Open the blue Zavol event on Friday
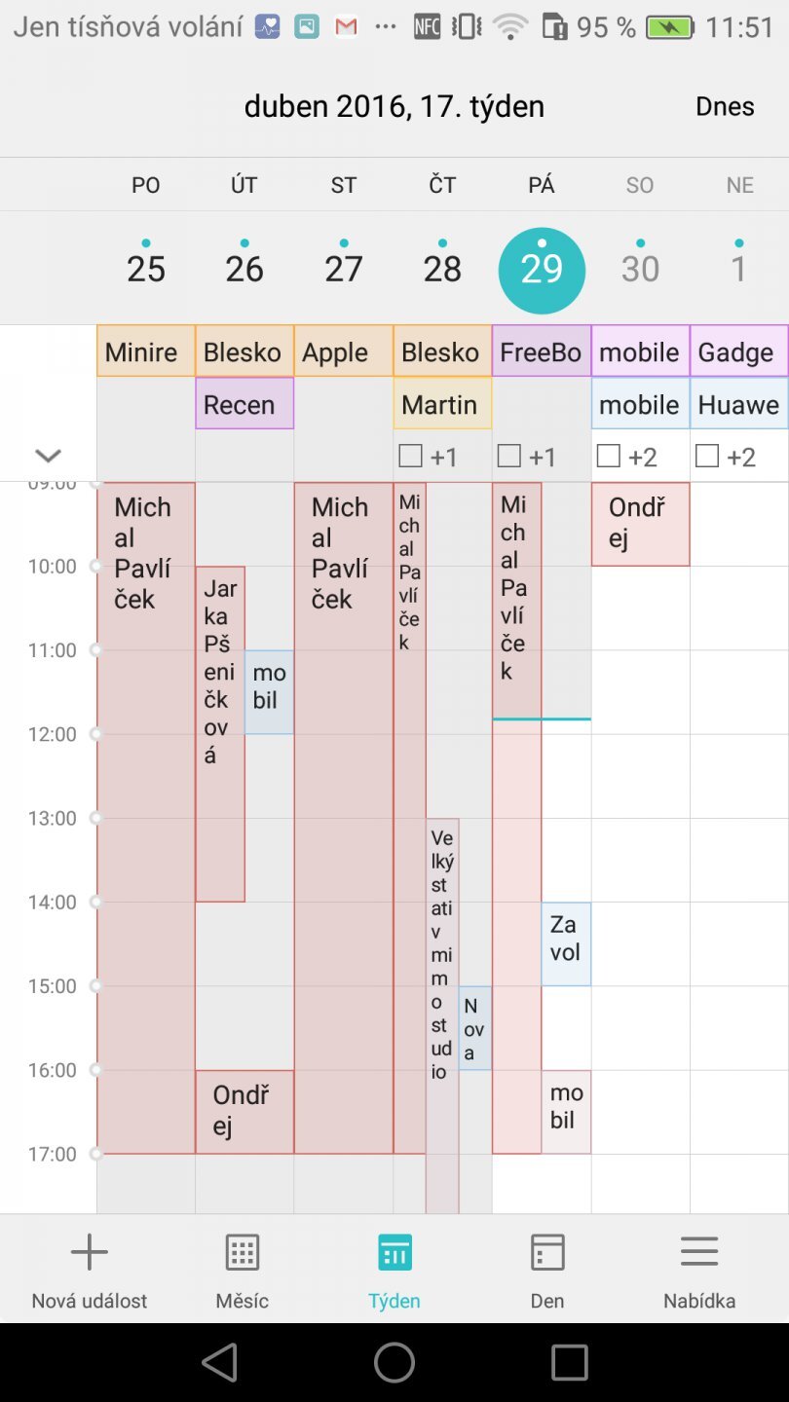The width and height of the screenshot is (789, 1402). point(566,942)
